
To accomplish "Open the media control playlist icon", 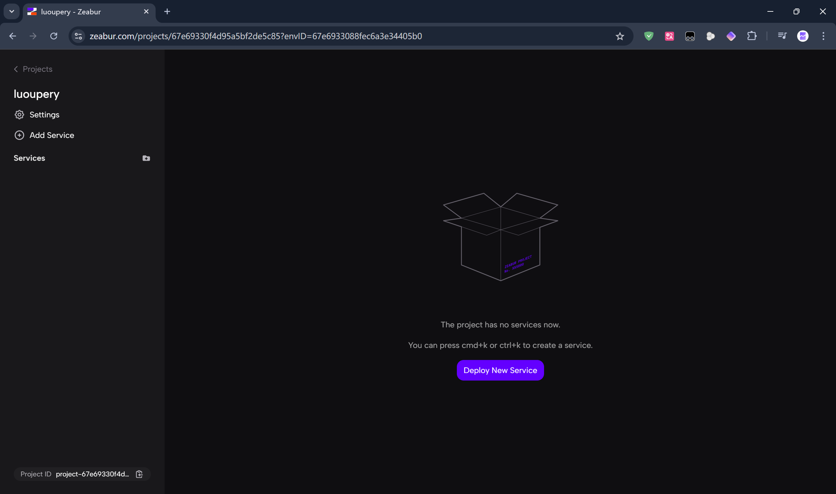I will point(782,36).
